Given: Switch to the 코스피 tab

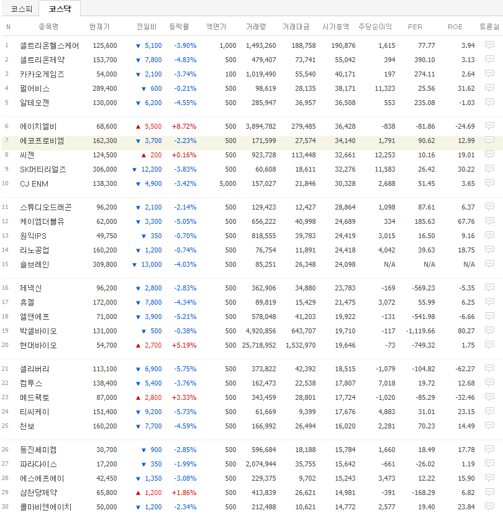Looking at the screenshot, I should 21,9.
